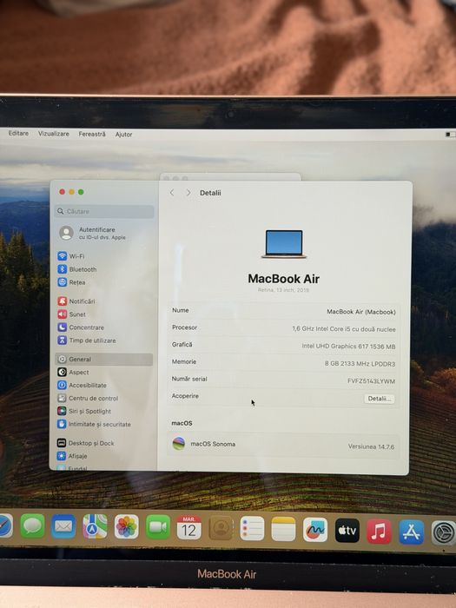Open Wi-Fi settings in sidebar
Screen dimensions: 456x608
(x=71, y=256)
